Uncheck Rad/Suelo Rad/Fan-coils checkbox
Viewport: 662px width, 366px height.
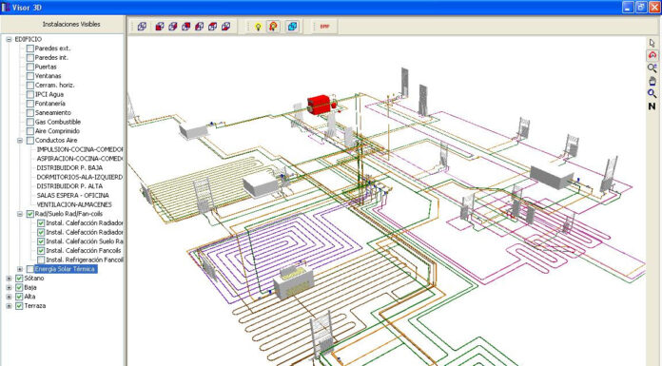(30, 214)
